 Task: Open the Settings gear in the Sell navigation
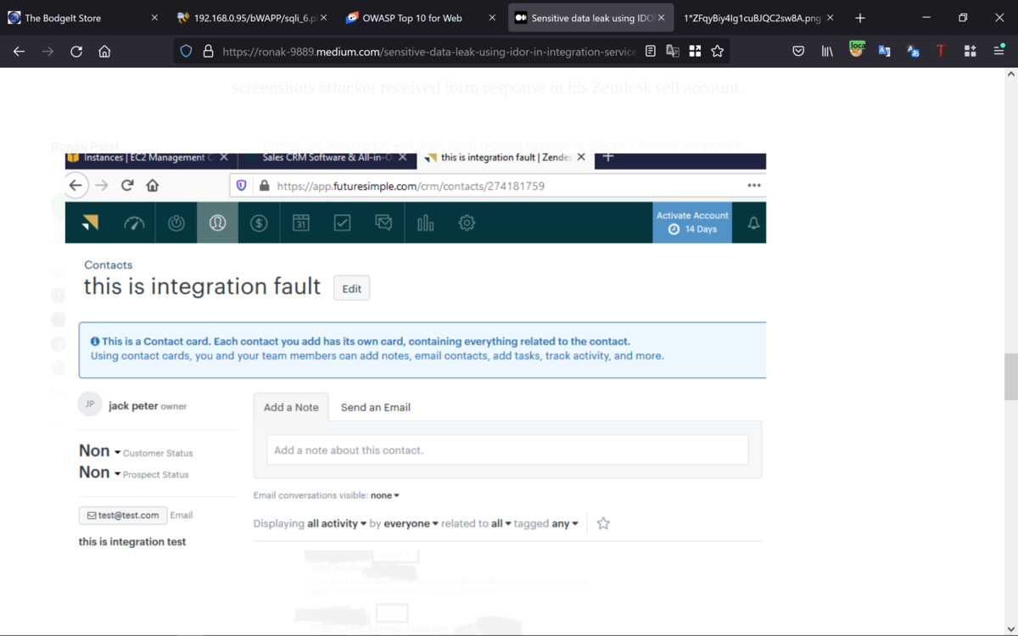[467, 223]
